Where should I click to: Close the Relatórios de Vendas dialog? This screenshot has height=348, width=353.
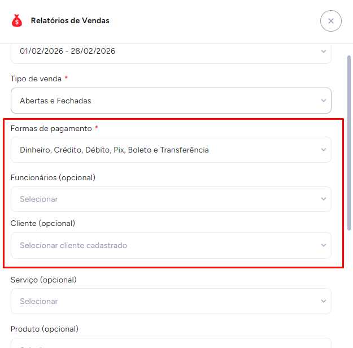pyautogui.click(x=330, y=21)
